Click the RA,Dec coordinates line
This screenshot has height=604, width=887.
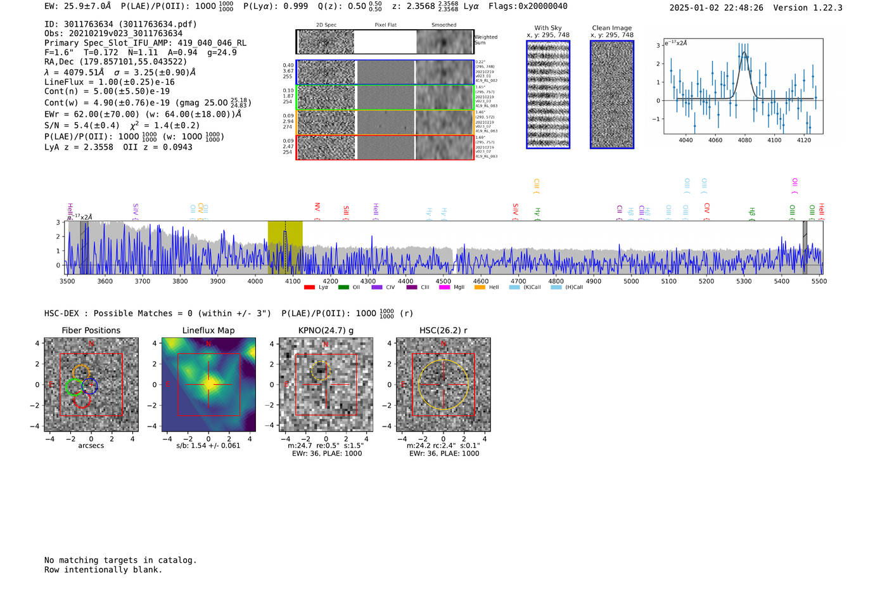[x=116, y=62]
